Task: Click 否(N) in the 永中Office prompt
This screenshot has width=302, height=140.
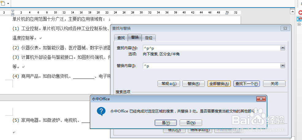Action: (191, 123)
